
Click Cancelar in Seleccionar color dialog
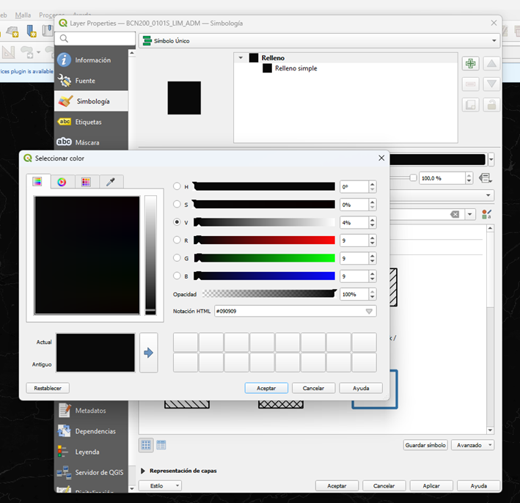pos(313,388)
